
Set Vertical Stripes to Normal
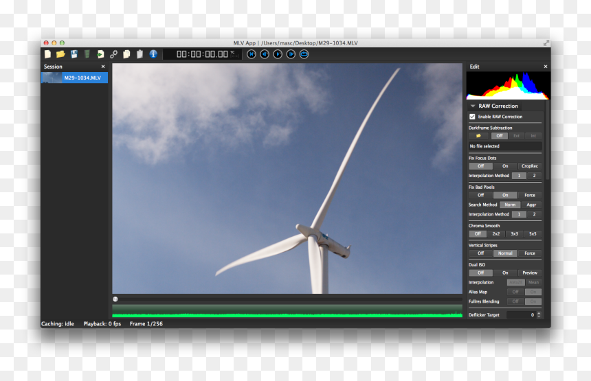click(505, 253)
